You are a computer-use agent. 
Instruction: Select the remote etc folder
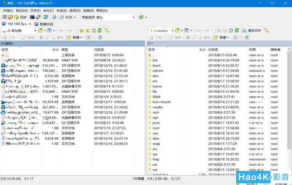coord(155,81)
